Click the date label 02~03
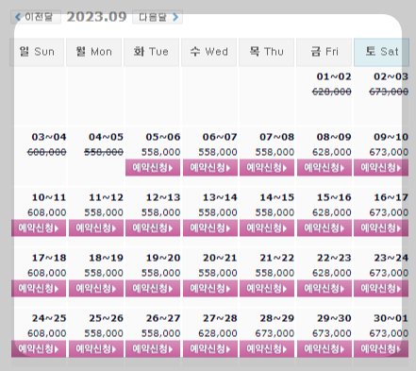Image resolution: width=416 pixels, height=371 pixels. tap(391, 76)
